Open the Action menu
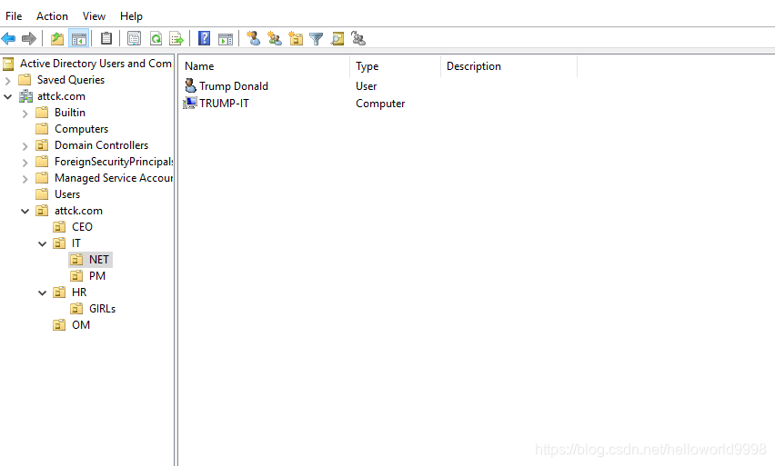Image resolution: width=775 pixels, height=466 pixels. tap(52, 15)
